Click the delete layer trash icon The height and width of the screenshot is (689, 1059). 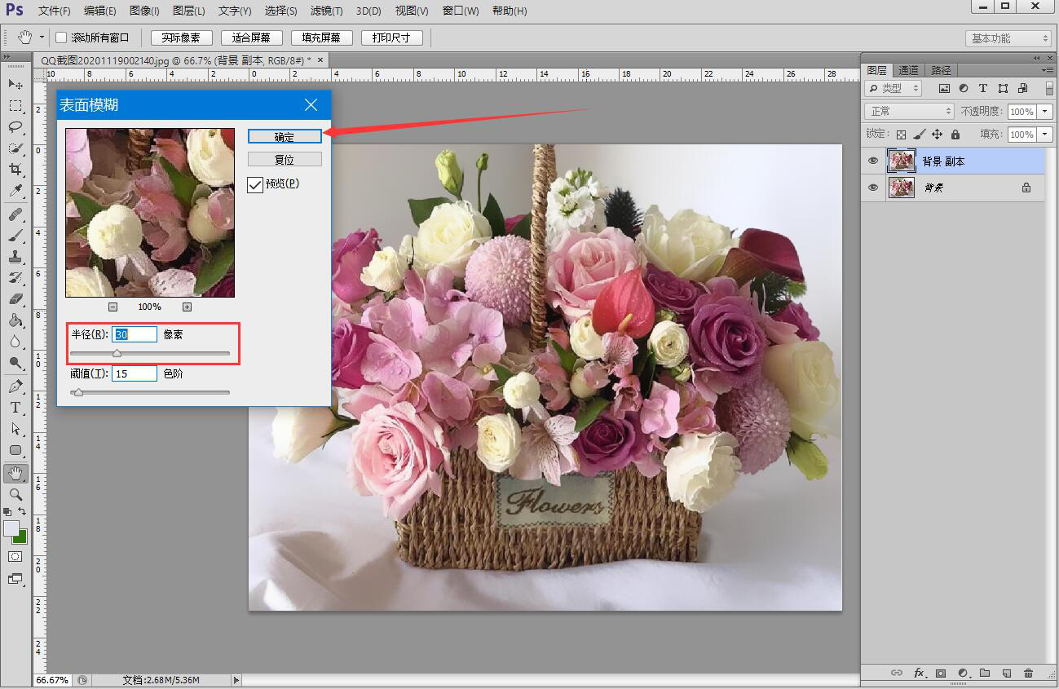pos(1028,674)
